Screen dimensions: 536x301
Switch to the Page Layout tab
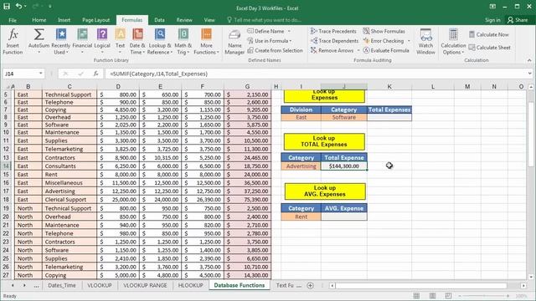pos(95,20)
